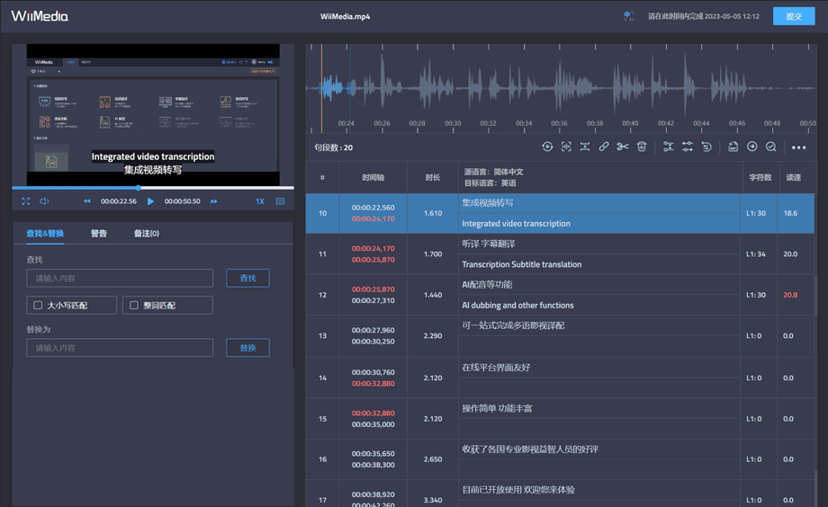Click the magnifier checkmark quality check icon
Image resolution: width=828 pixels, height=507 pixels.
pos(771,147)
